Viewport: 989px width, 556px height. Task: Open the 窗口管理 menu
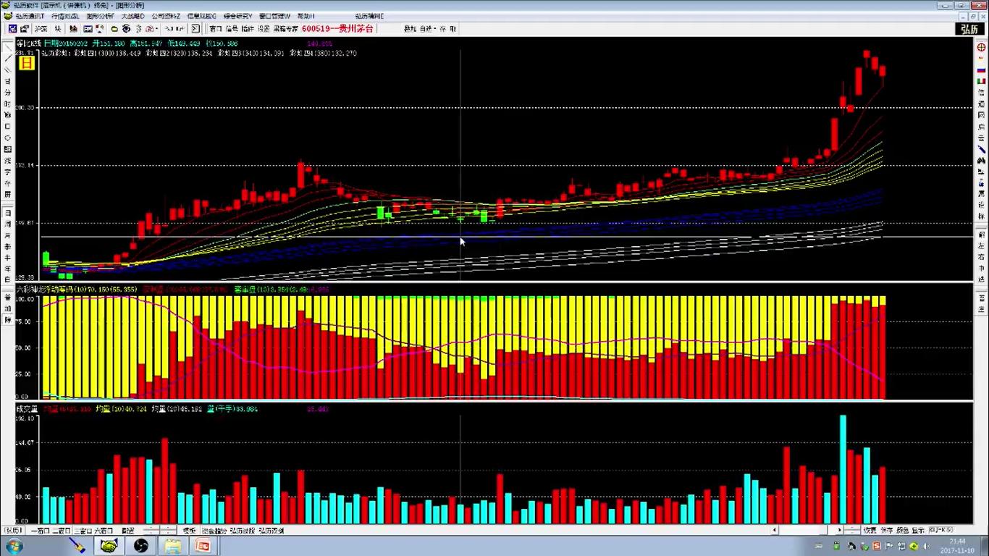click(x=276, y=16)
